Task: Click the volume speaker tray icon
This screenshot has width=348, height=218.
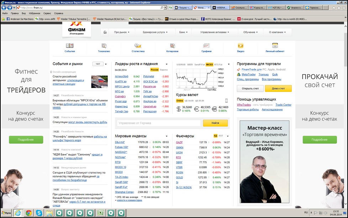Action: click(326, 213)
